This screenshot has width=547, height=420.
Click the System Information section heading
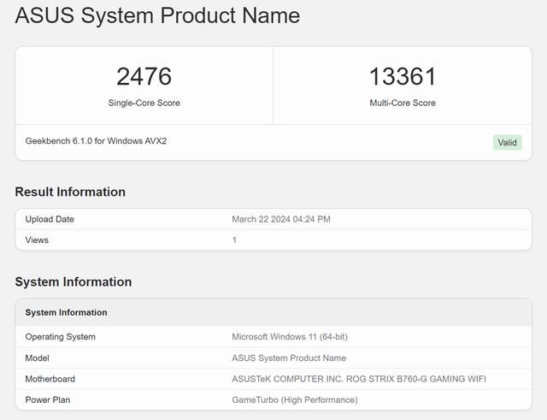pos(74,281)
